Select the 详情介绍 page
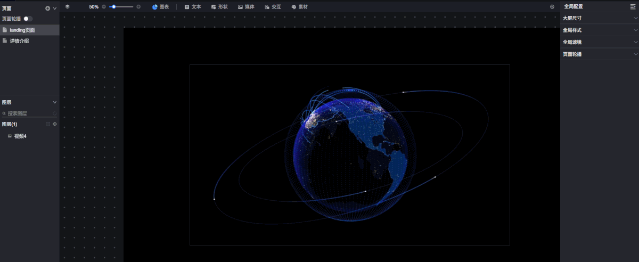639x262 pixels. tap(19, 41)
